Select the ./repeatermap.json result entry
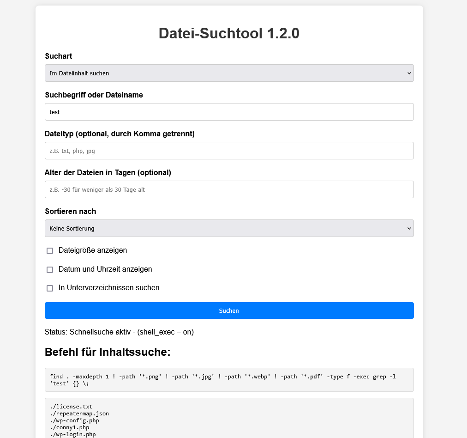Screen dimensions: 467x438 79,414
